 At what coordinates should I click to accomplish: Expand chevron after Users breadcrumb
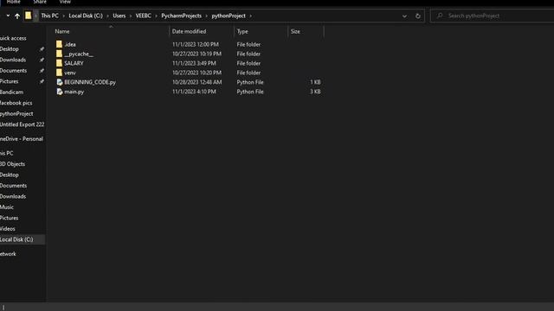tap(131, 16)
